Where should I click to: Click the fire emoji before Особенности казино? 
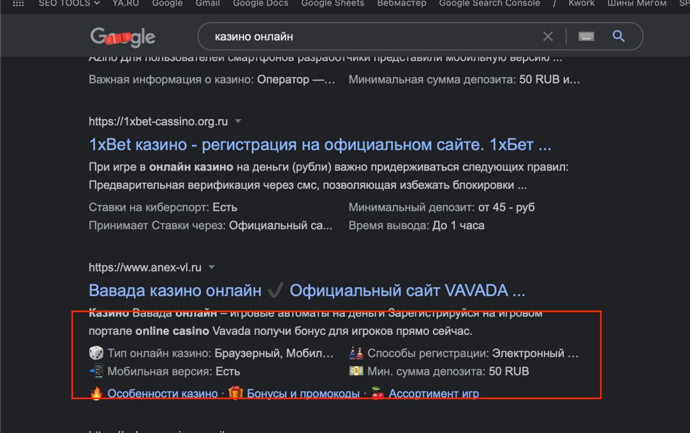coord(96,394)
